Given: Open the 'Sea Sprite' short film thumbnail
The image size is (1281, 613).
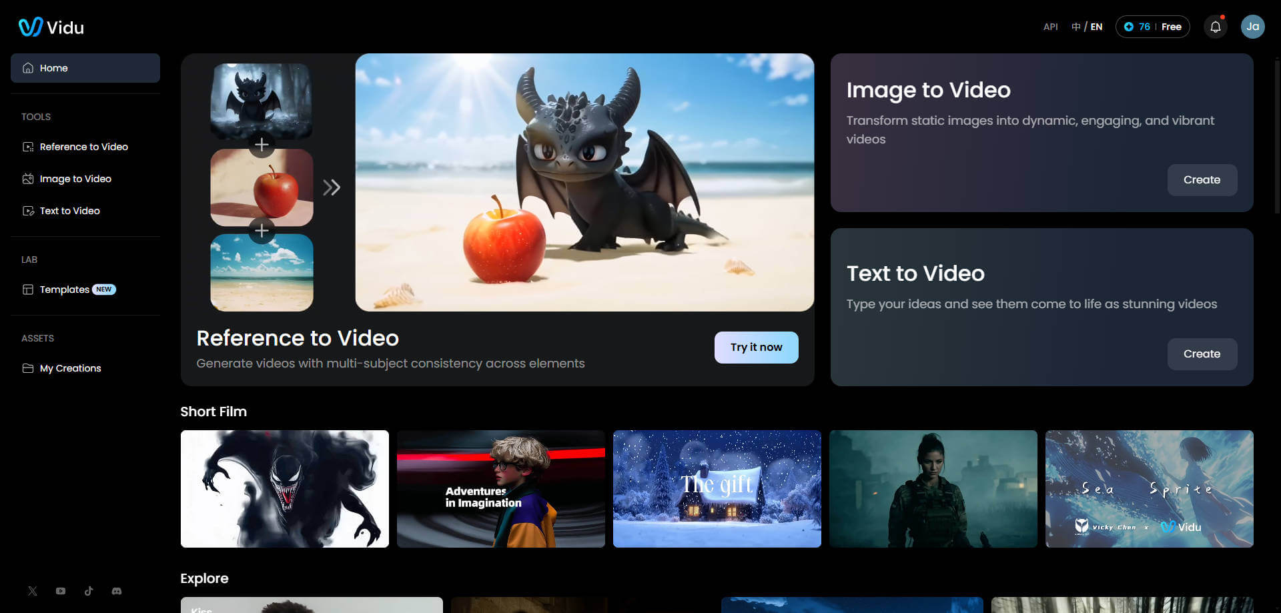Looking at the screenshot, I should [x=1150, y=489].
